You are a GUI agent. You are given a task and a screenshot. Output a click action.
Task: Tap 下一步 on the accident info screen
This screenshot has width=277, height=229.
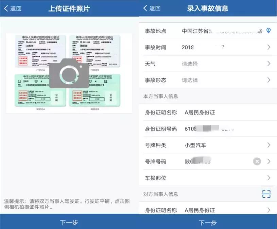pyautogui.click(x=208, y=223)
